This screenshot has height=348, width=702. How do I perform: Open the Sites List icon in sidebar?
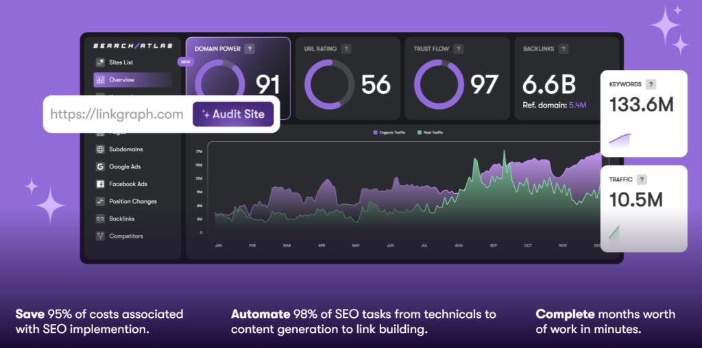[100, 62]
